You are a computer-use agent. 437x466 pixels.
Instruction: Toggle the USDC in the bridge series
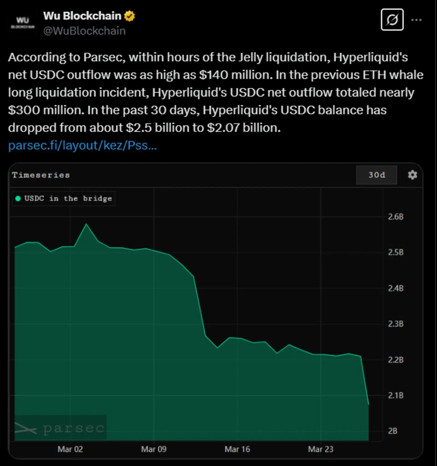tap(68, 199)
